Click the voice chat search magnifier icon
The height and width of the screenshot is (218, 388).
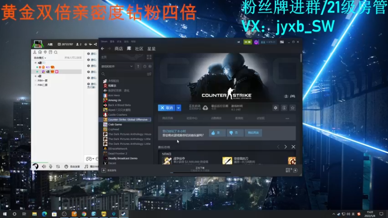[x=56, y=52]
